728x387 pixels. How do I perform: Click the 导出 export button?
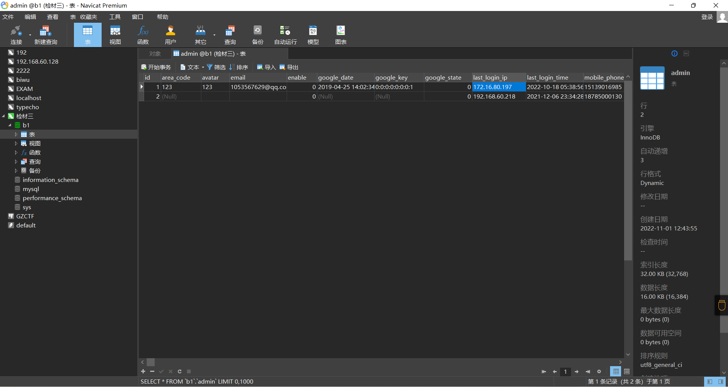[x=289, y=67]
